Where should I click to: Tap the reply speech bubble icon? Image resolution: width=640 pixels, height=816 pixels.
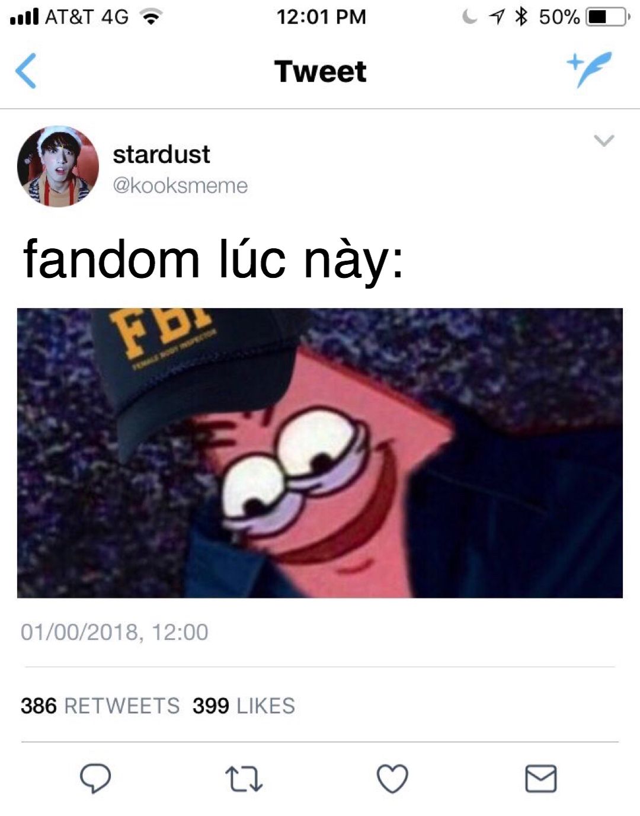point(95,779)
